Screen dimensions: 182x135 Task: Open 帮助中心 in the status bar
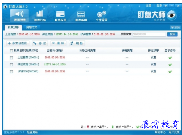(x=160, y=132)
